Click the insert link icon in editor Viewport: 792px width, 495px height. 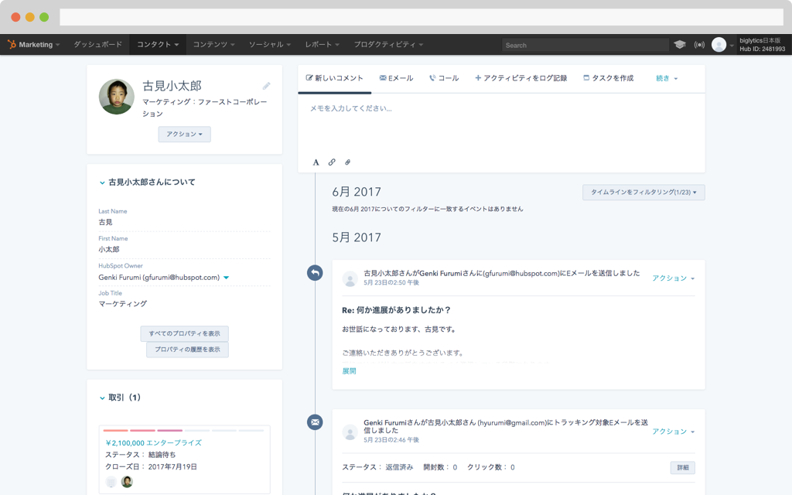coord(332,162)
